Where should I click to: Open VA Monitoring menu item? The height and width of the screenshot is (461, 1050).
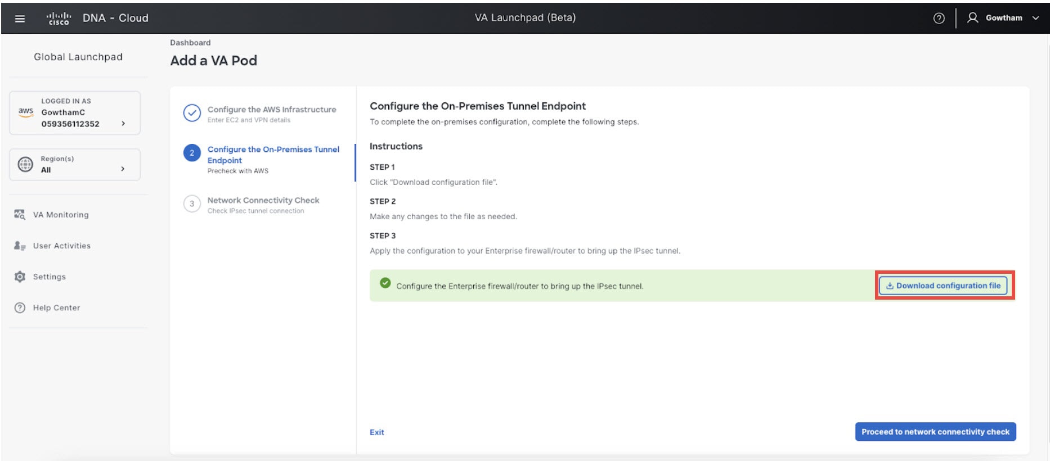61,215
